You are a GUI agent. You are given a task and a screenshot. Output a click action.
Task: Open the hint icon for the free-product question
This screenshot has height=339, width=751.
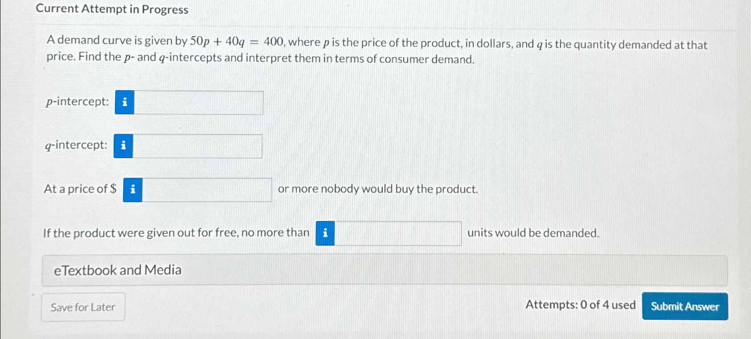click(x=325, y=233)
